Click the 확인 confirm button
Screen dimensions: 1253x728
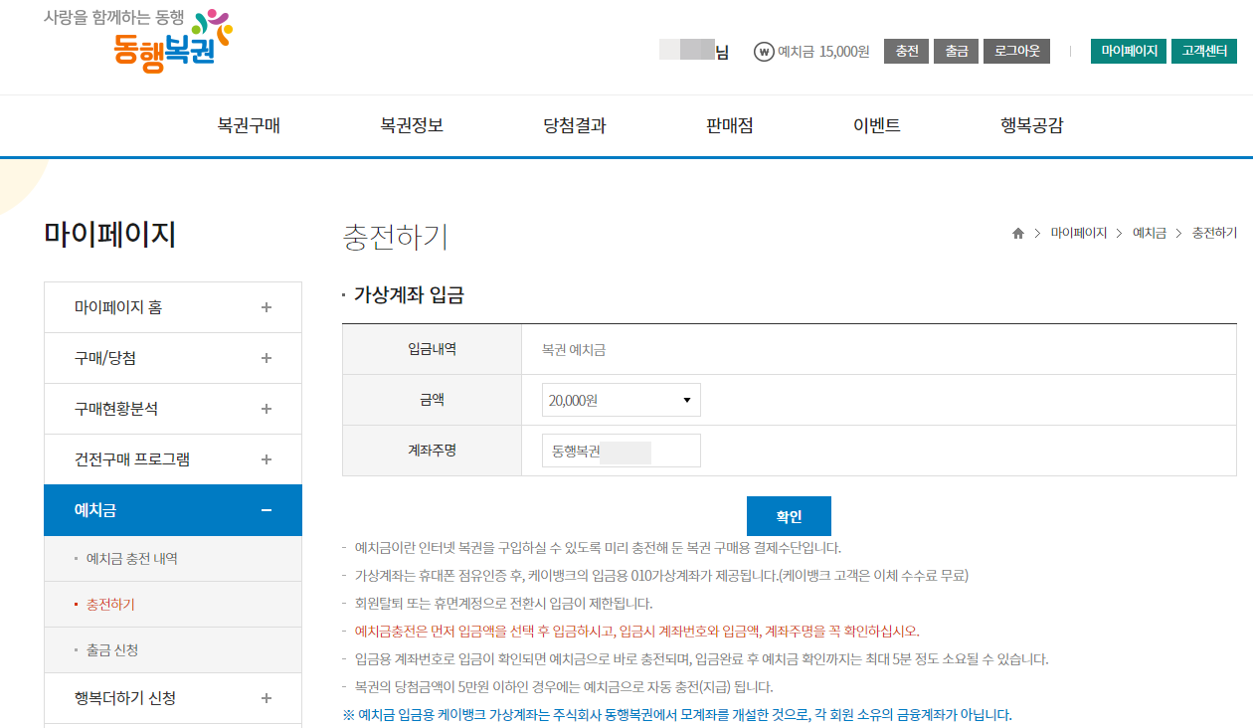pos(788,515)
